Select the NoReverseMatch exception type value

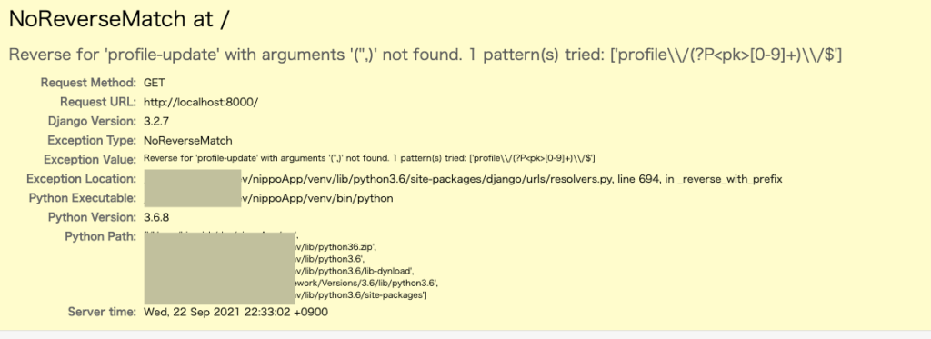tap(187, 141)
